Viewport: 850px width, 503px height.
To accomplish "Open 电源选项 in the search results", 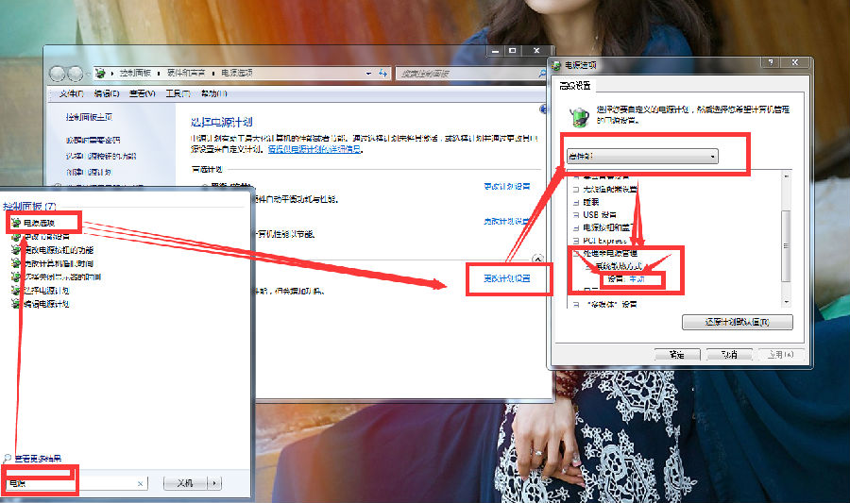I will point(38,223).
